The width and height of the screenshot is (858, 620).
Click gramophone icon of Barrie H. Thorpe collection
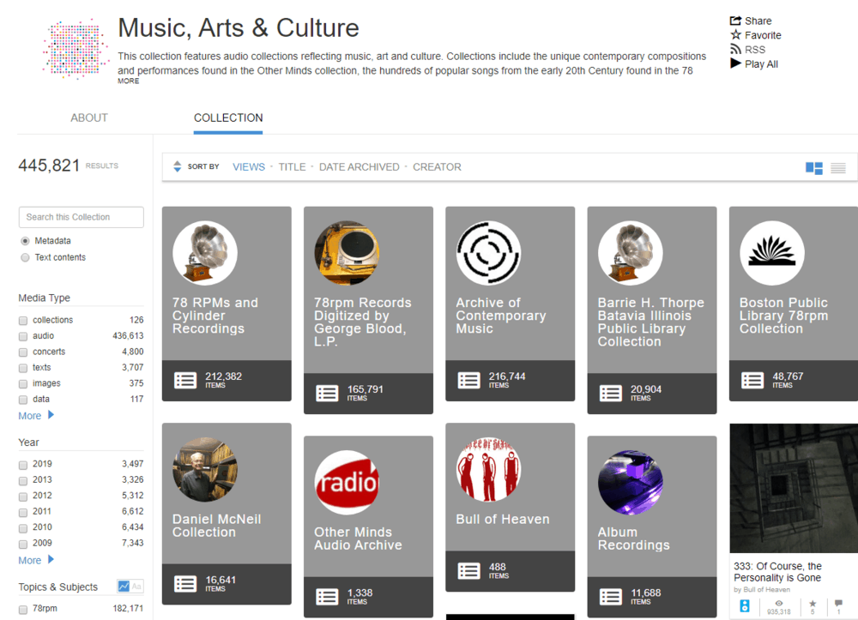[x=630, y=253]
